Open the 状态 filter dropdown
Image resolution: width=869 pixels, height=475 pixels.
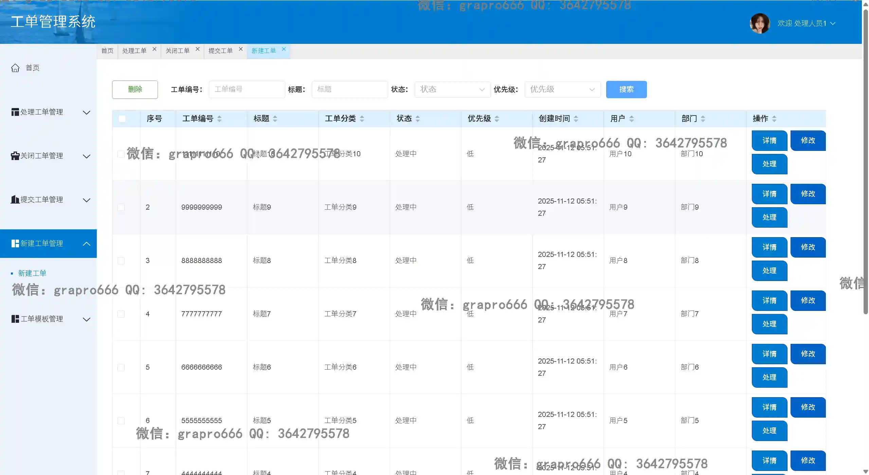click(x=452, y=89)
